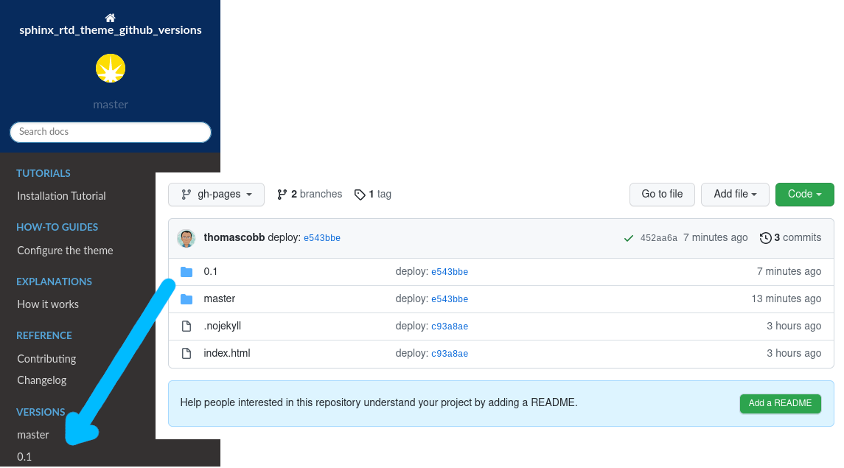Image resolution: width=844 pixels, height=468 pixels.
Task: Click the home icon above project title
Action: pyautogui.click(x=111, y=18)
